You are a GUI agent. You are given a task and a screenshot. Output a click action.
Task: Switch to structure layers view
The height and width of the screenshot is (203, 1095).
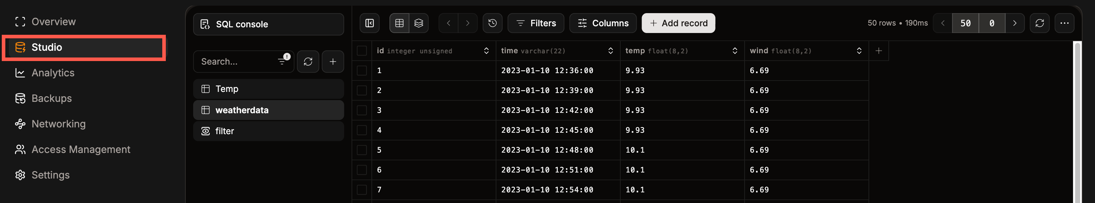[x=419, y=23]
